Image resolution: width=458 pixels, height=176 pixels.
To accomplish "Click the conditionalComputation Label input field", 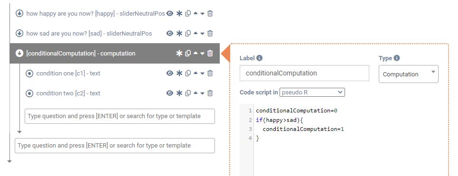I will point(304,73).
